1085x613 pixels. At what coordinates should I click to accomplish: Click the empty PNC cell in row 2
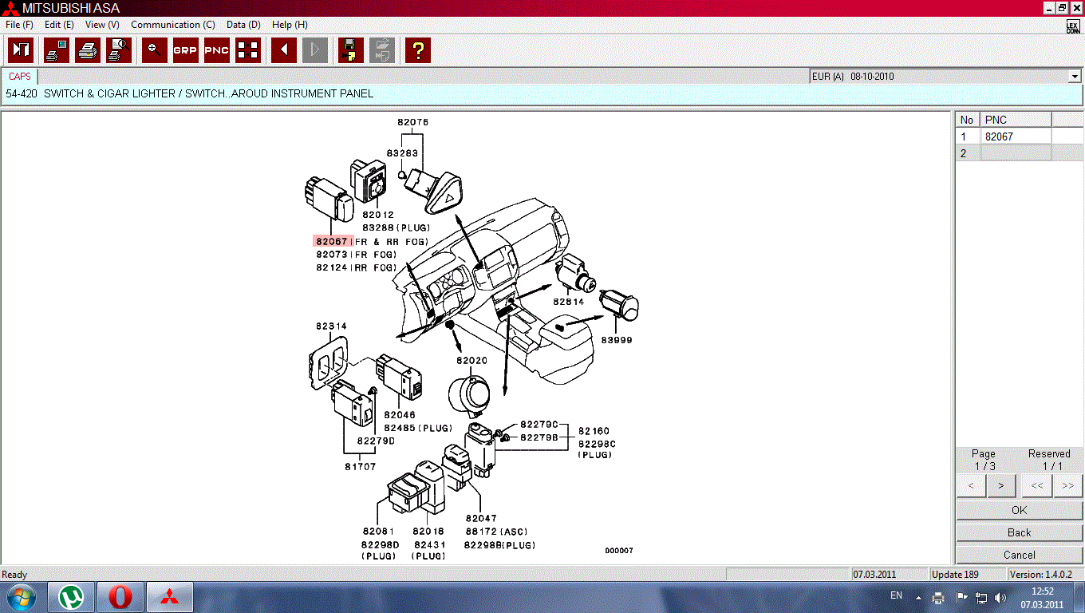click(x=1015, y=153)
